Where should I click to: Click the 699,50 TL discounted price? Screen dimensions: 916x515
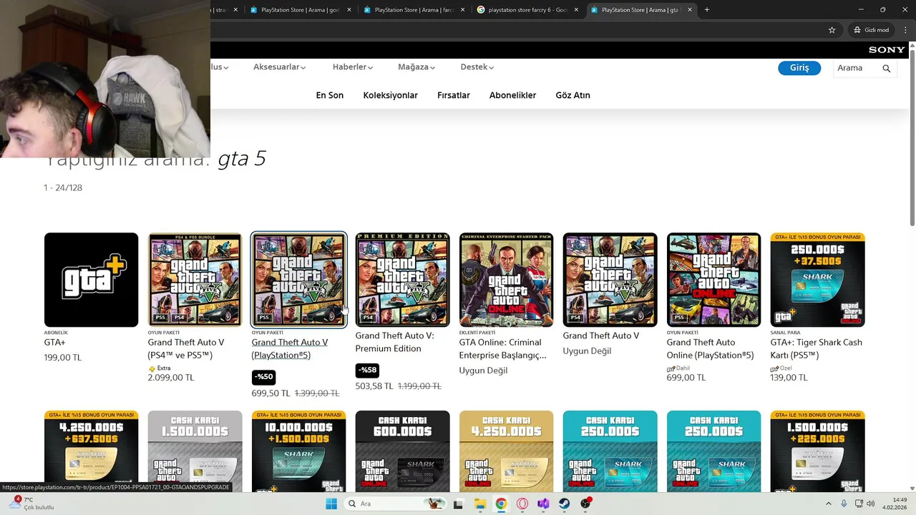point(271,393)
